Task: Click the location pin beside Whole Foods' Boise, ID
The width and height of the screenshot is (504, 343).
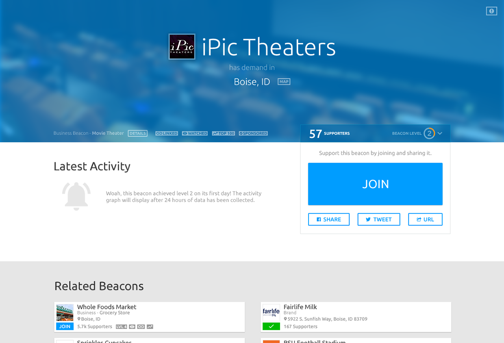Action: click(x=79, y=319)
